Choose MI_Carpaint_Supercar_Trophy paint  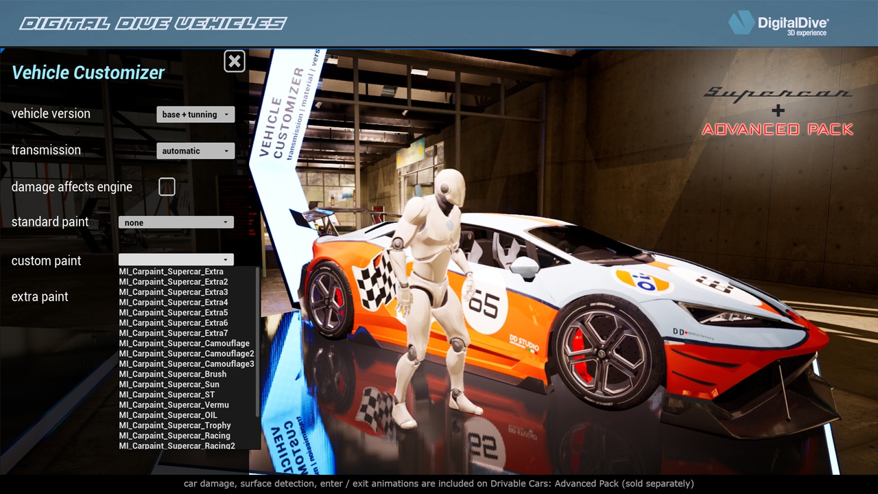point(174,426)
